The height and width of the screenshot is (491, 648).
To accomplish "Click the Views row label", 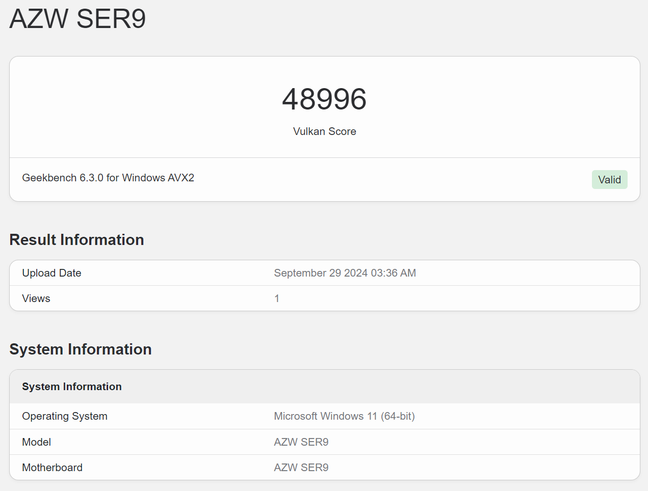I will coord(36,298).
